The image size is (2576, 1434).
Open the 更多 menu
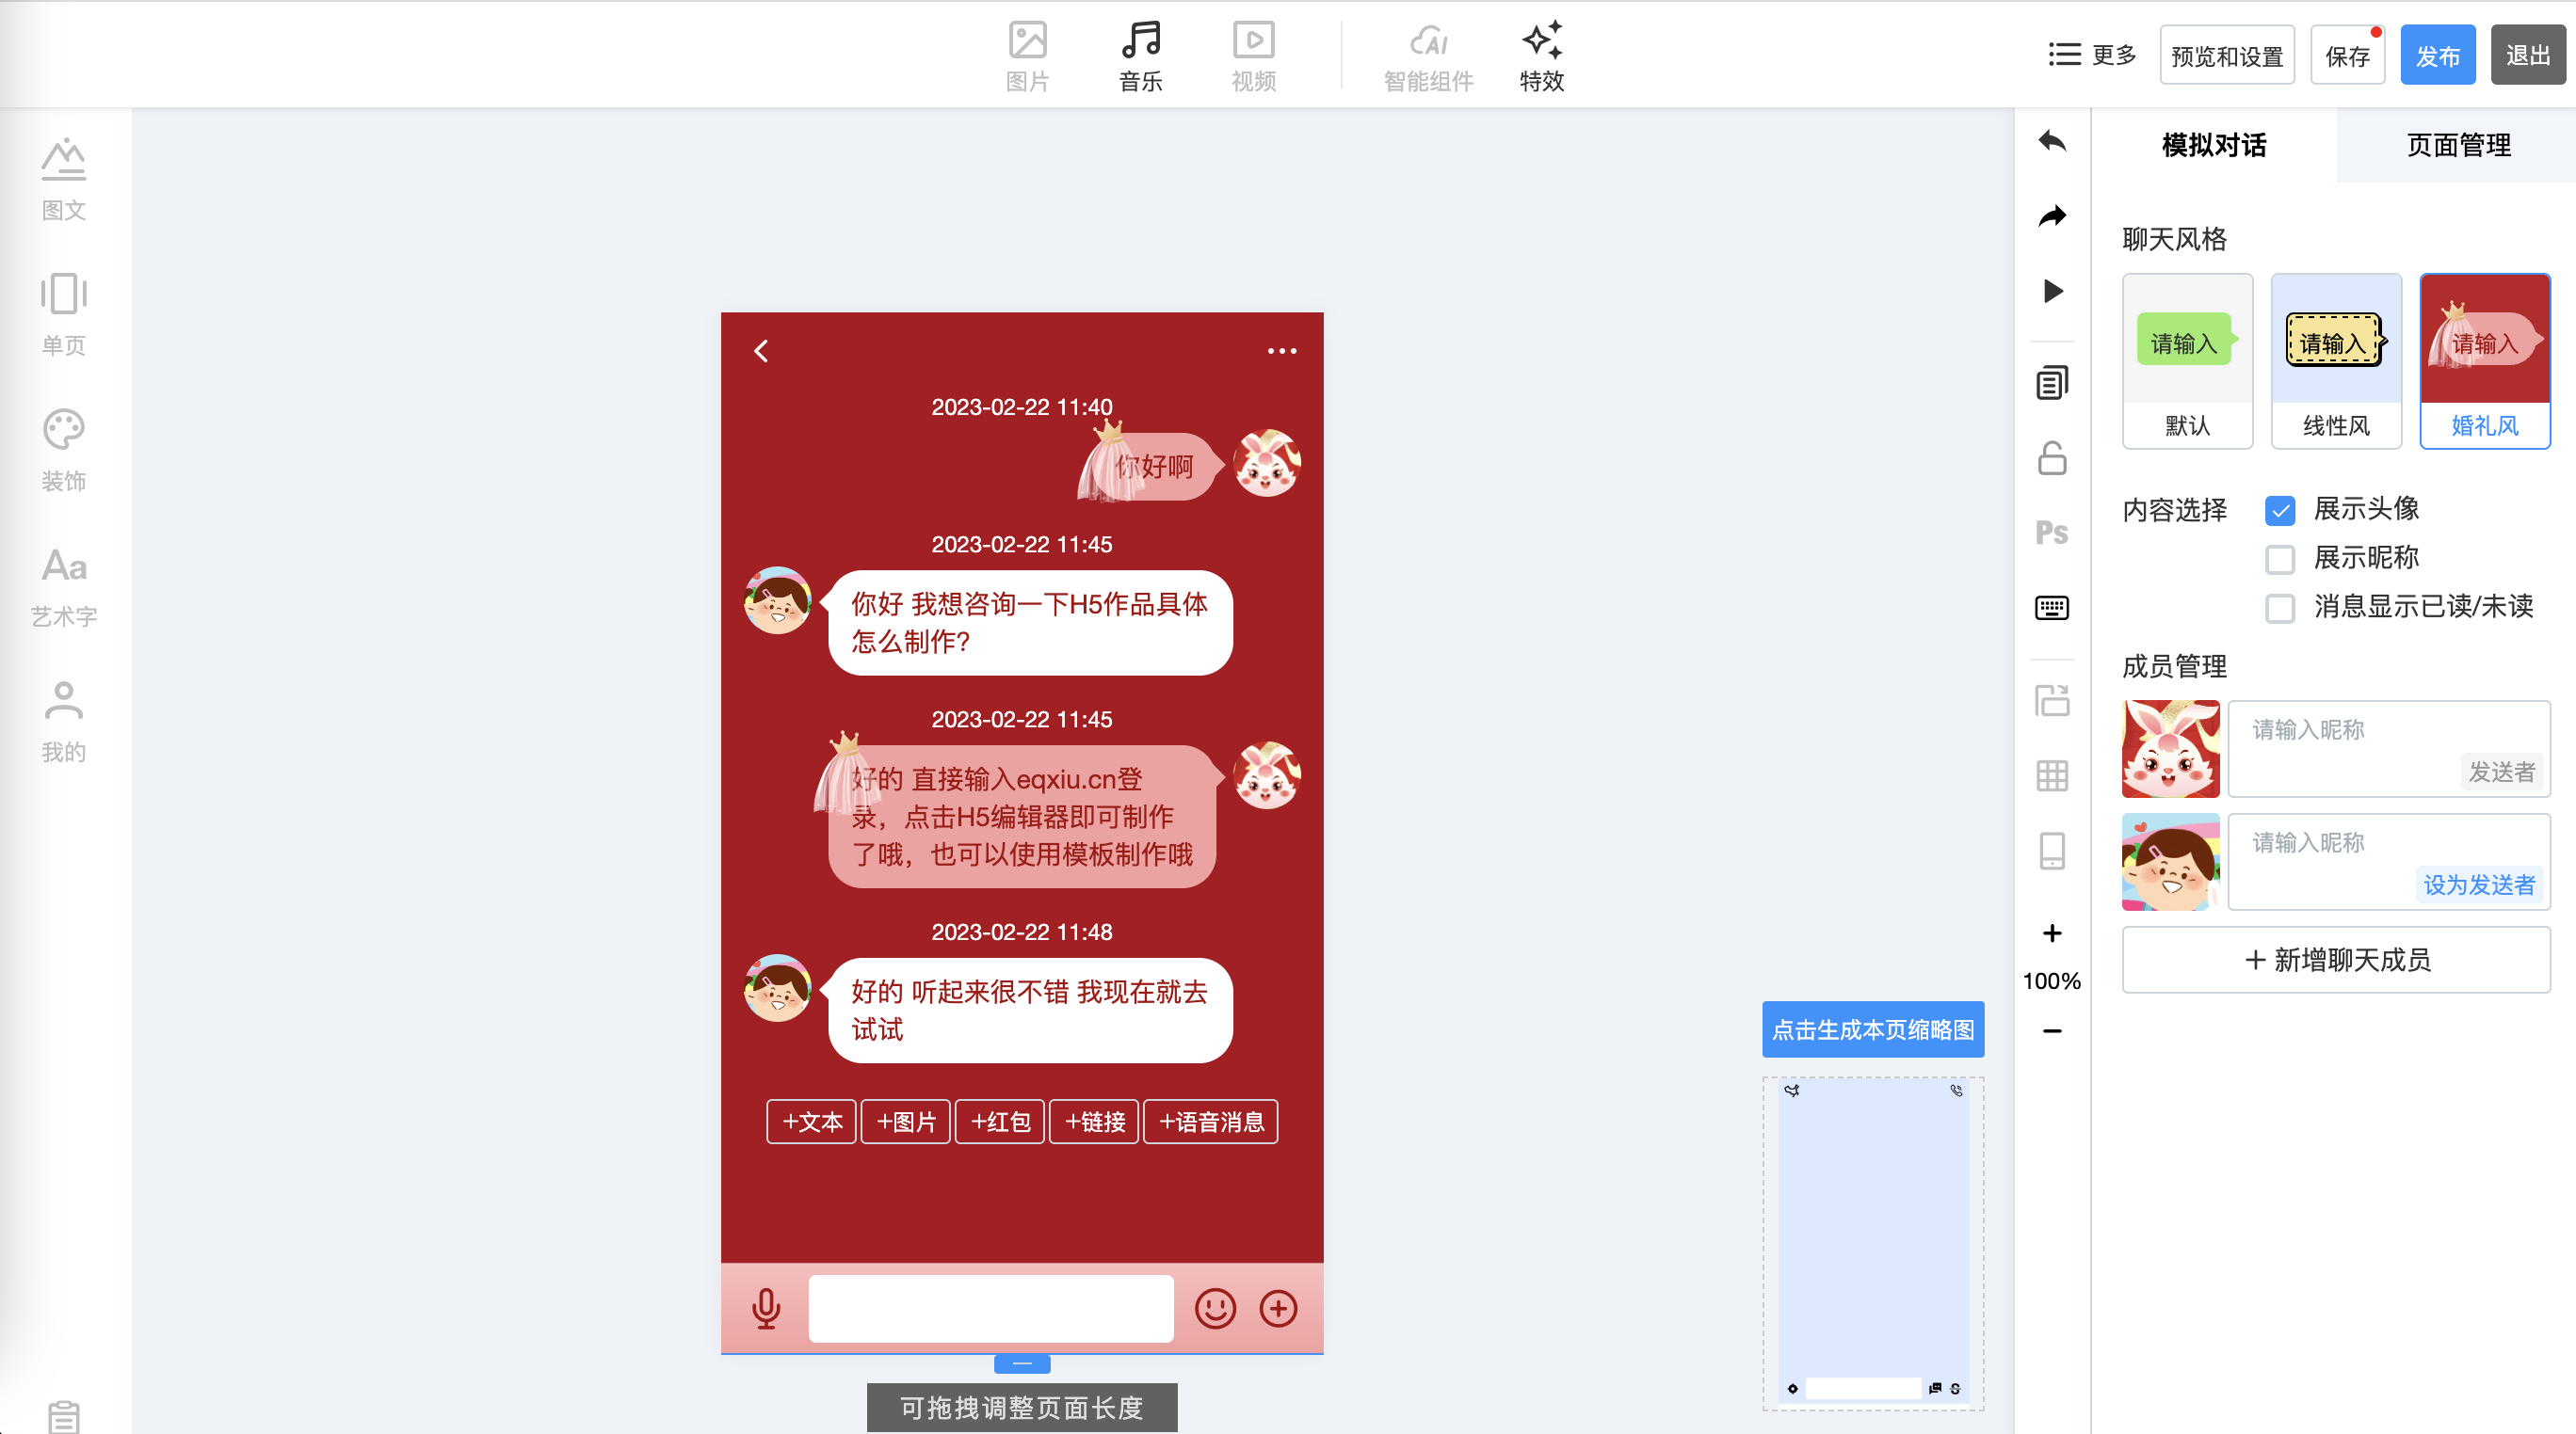click(2092, 55)
